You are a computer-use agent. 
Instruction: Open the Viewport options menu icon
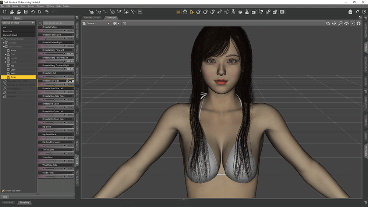(125, 24)
